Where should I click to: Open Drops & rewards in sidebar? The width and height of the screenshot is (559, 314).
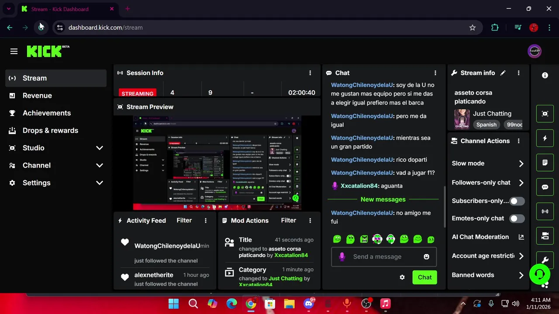click(x=56, y=130)
